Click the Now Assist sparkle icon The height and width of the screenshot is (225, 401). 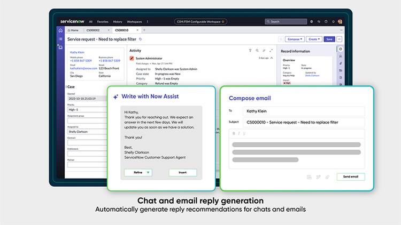pos(115,97)
